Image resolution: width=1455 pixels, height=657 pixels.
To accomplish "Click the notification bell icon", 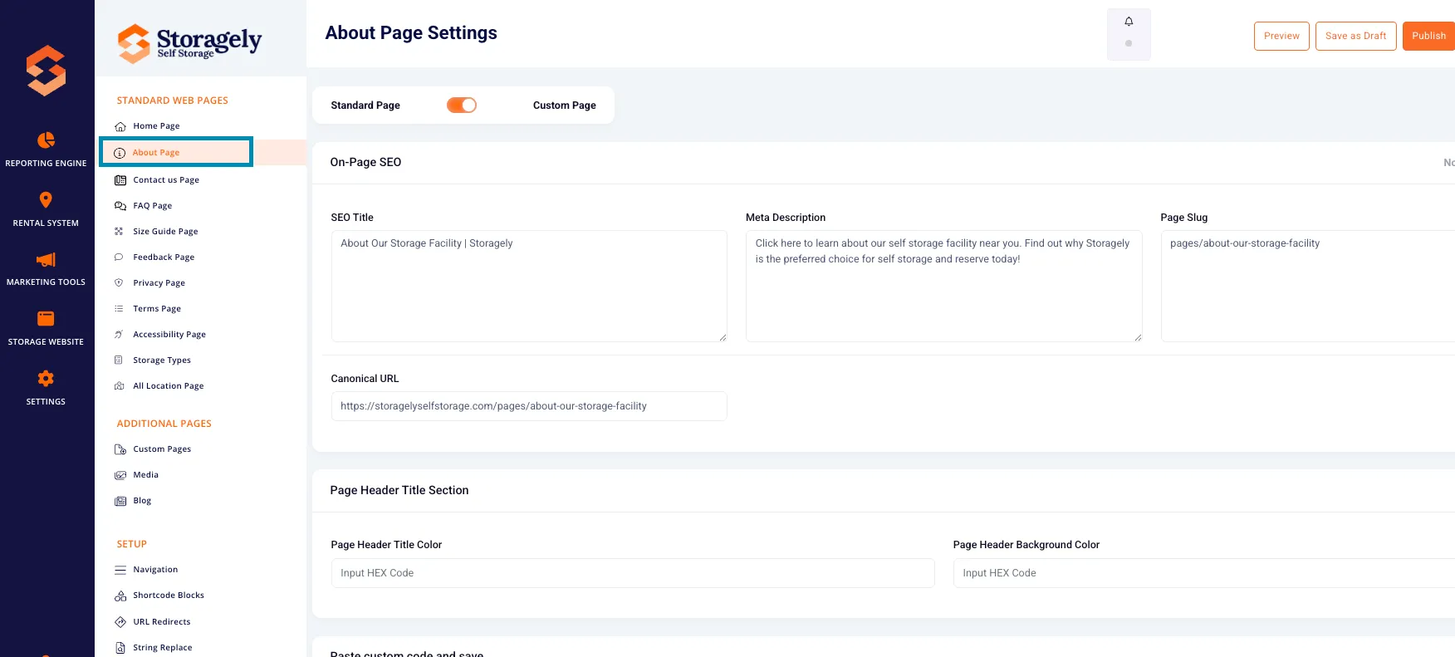I will pos(1129,22).
